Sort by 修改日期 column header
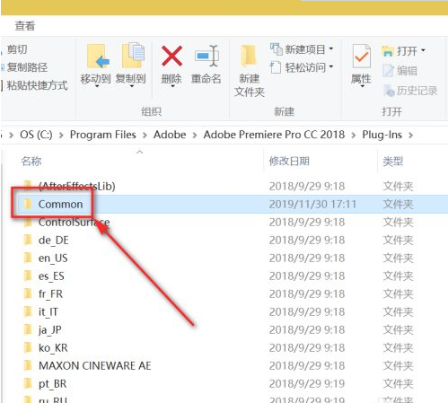This screenshot has width=448, height=403. click(289, 162)
